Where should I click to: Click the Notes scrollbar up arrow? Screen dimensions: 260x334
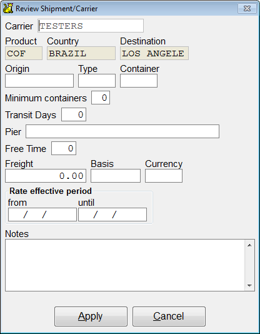coord(249,245)
